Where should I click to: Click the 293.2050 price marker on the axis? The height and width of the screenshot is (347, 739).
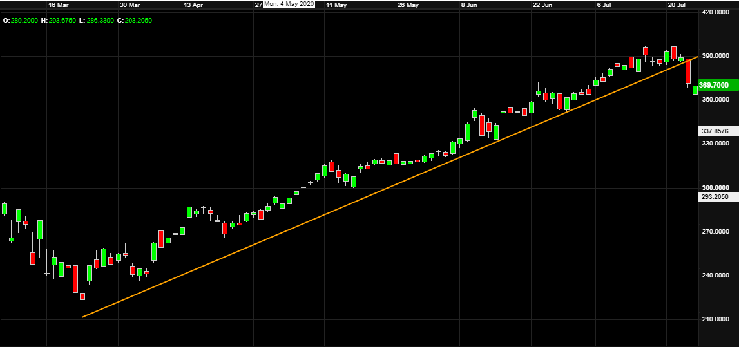click(x=718, y=197)
